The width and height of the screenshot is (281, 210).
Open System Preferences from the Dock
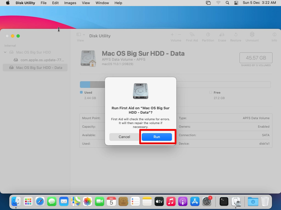[207, 201]
